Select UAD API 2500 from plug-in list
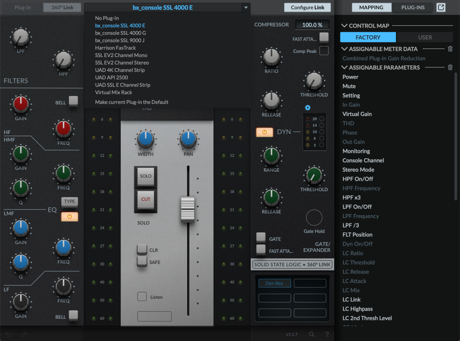The image size is (460, 341). (x=111, y=77)
